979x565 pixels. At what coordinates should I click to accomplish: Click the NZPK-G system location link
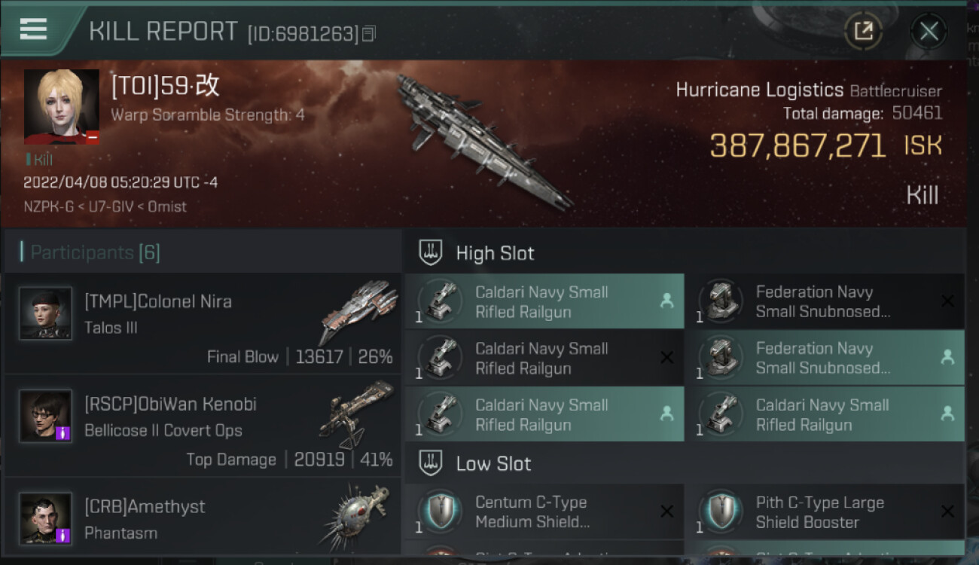point(48,206)
